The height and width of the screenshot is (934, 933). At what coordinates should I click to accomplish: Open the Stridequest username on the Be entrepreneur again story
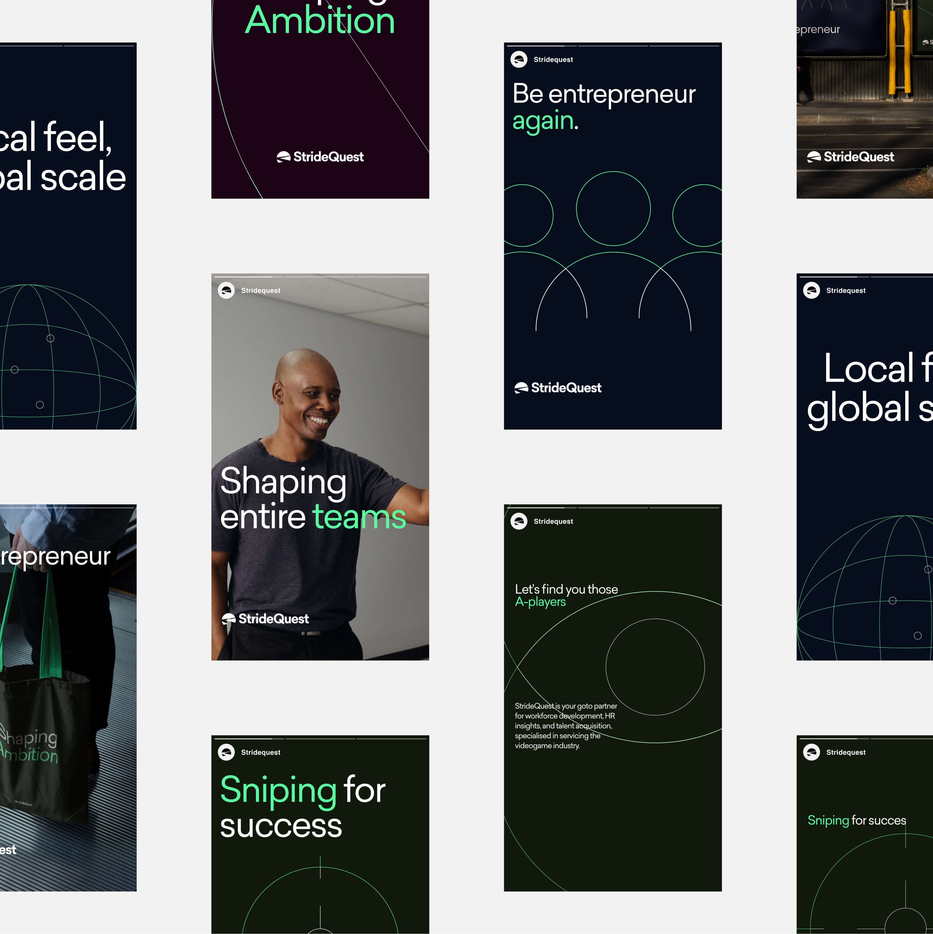click(553, 59)
